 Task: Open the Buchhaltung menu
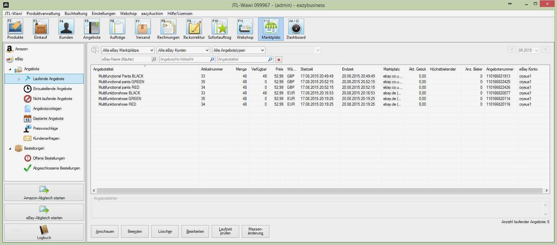pos(76,14)
